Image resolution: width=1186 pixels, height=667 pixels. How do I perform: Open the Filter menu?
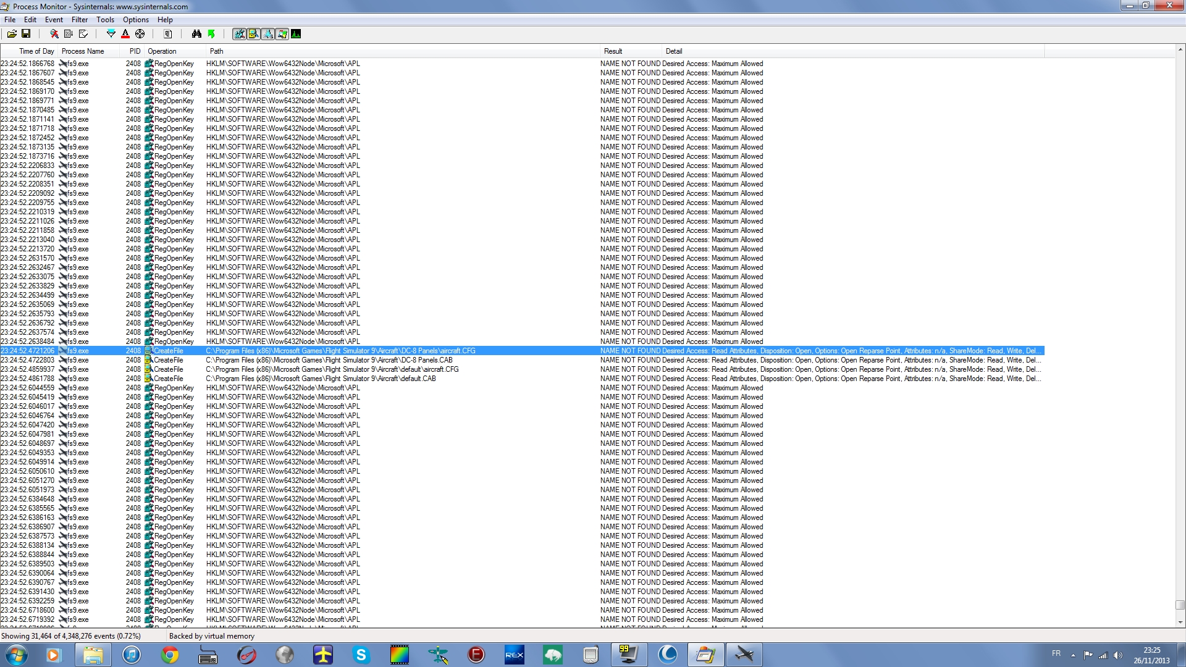(80, 20)
